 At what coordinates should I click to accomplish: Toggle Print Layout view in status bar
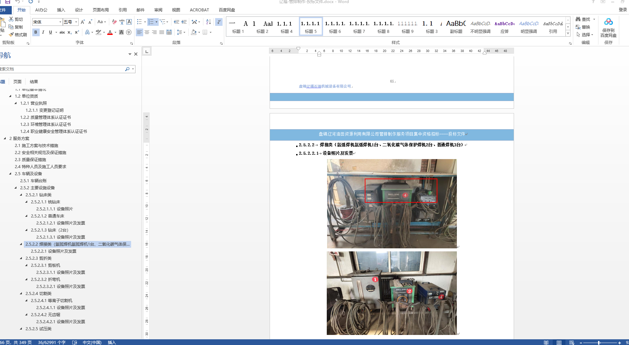click(x=559, y=342)
